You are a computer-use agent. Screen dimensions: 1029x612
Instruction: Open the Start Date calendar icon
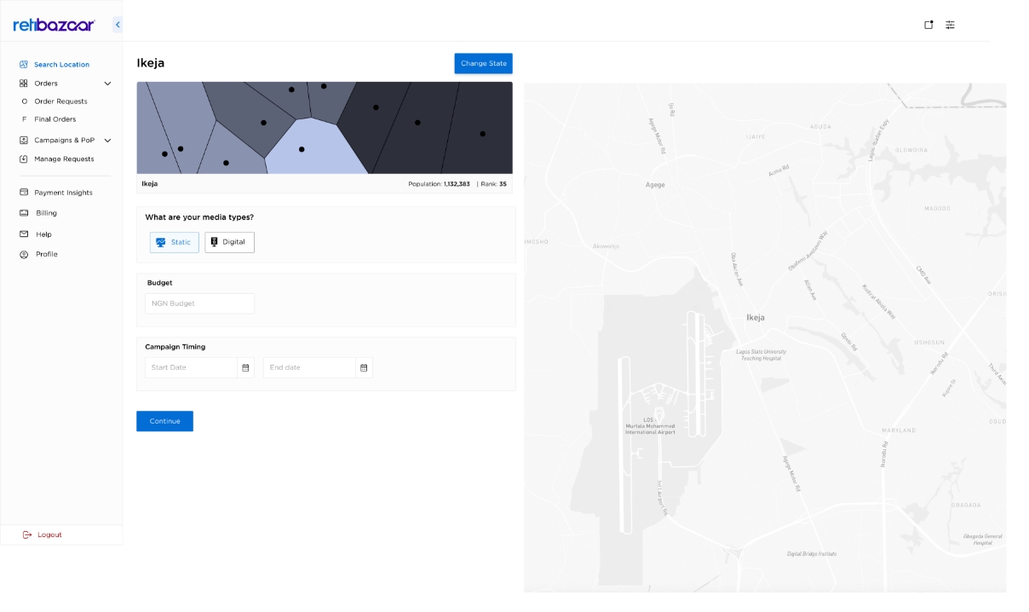(245, 367)
